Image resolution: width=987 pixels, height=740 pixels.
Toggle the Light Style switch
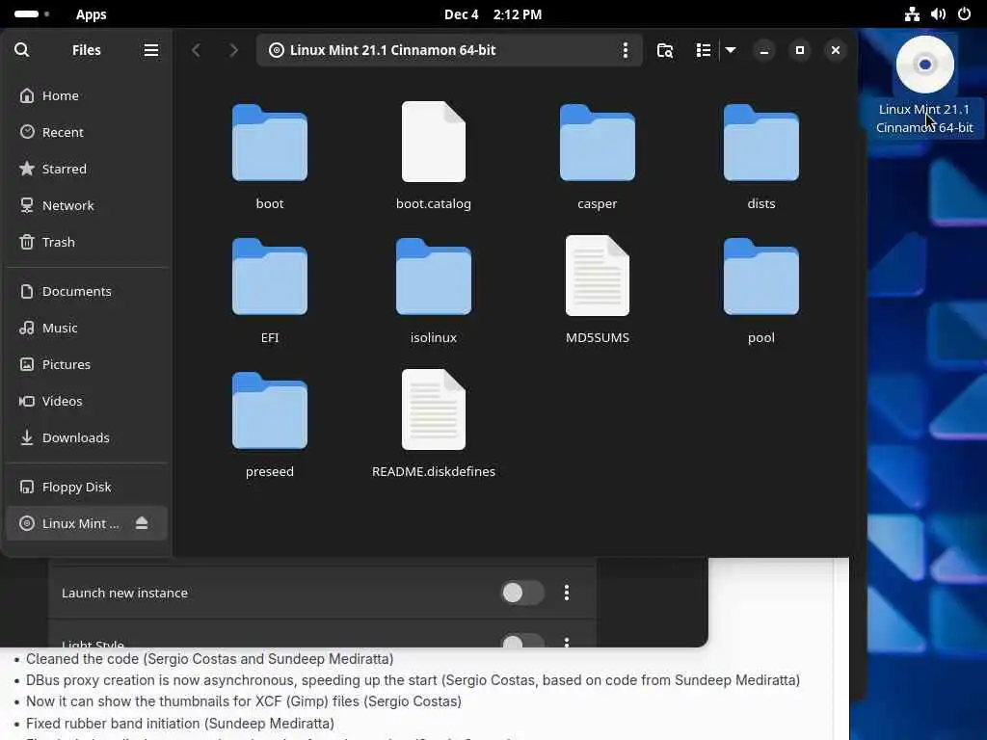point(522,642)
